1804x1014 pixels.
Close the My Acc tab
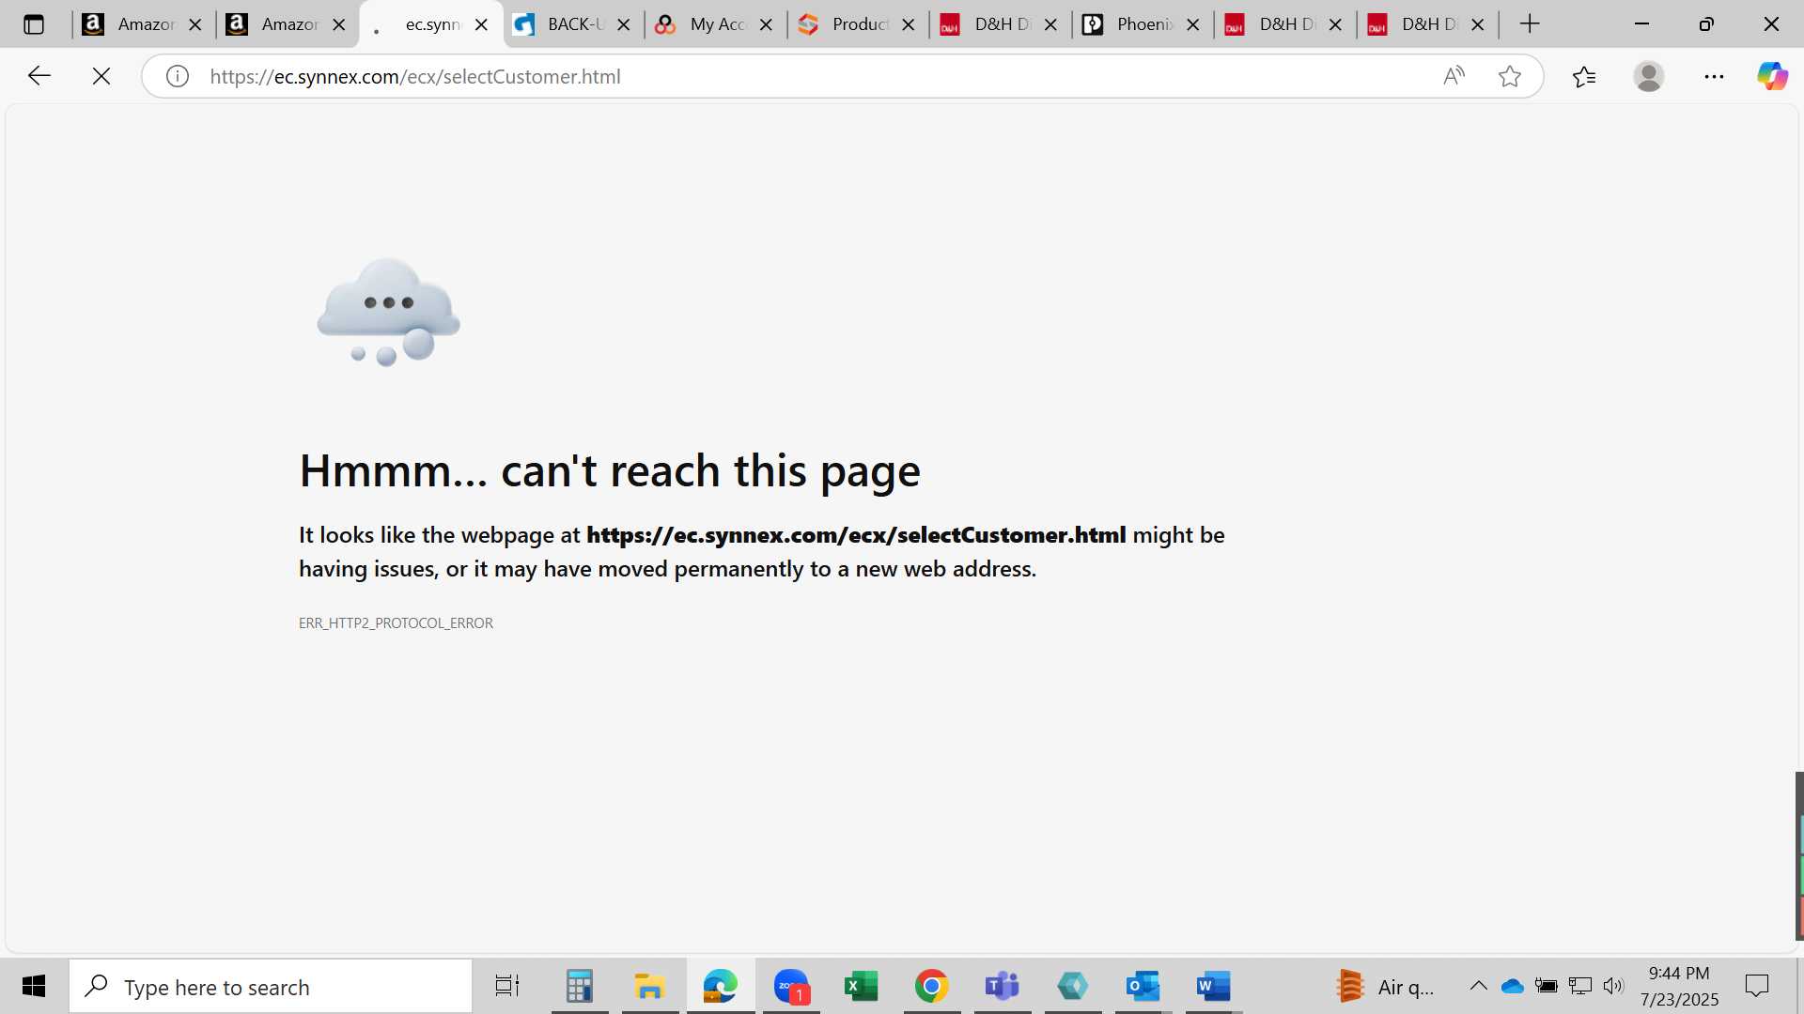tap(766, 24)
